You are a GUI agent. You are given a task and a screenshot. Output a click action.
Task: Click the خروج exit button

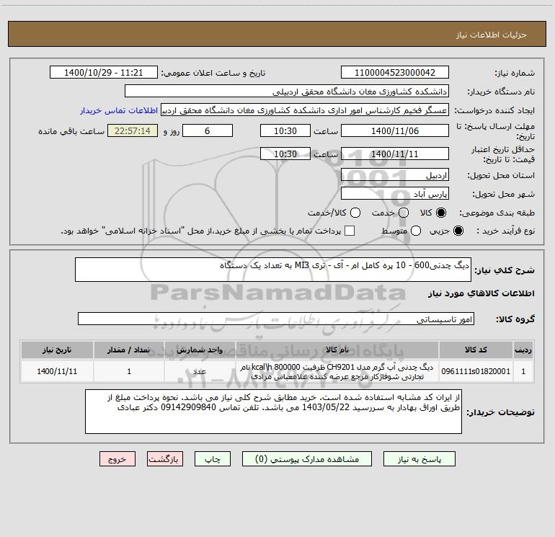pyautogui.click(x=117, y=459)
